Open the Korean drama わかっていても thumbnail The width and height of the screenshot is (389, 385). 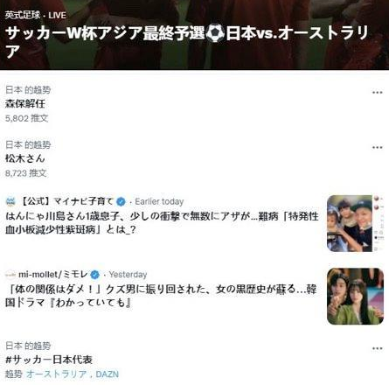[355, 297]
